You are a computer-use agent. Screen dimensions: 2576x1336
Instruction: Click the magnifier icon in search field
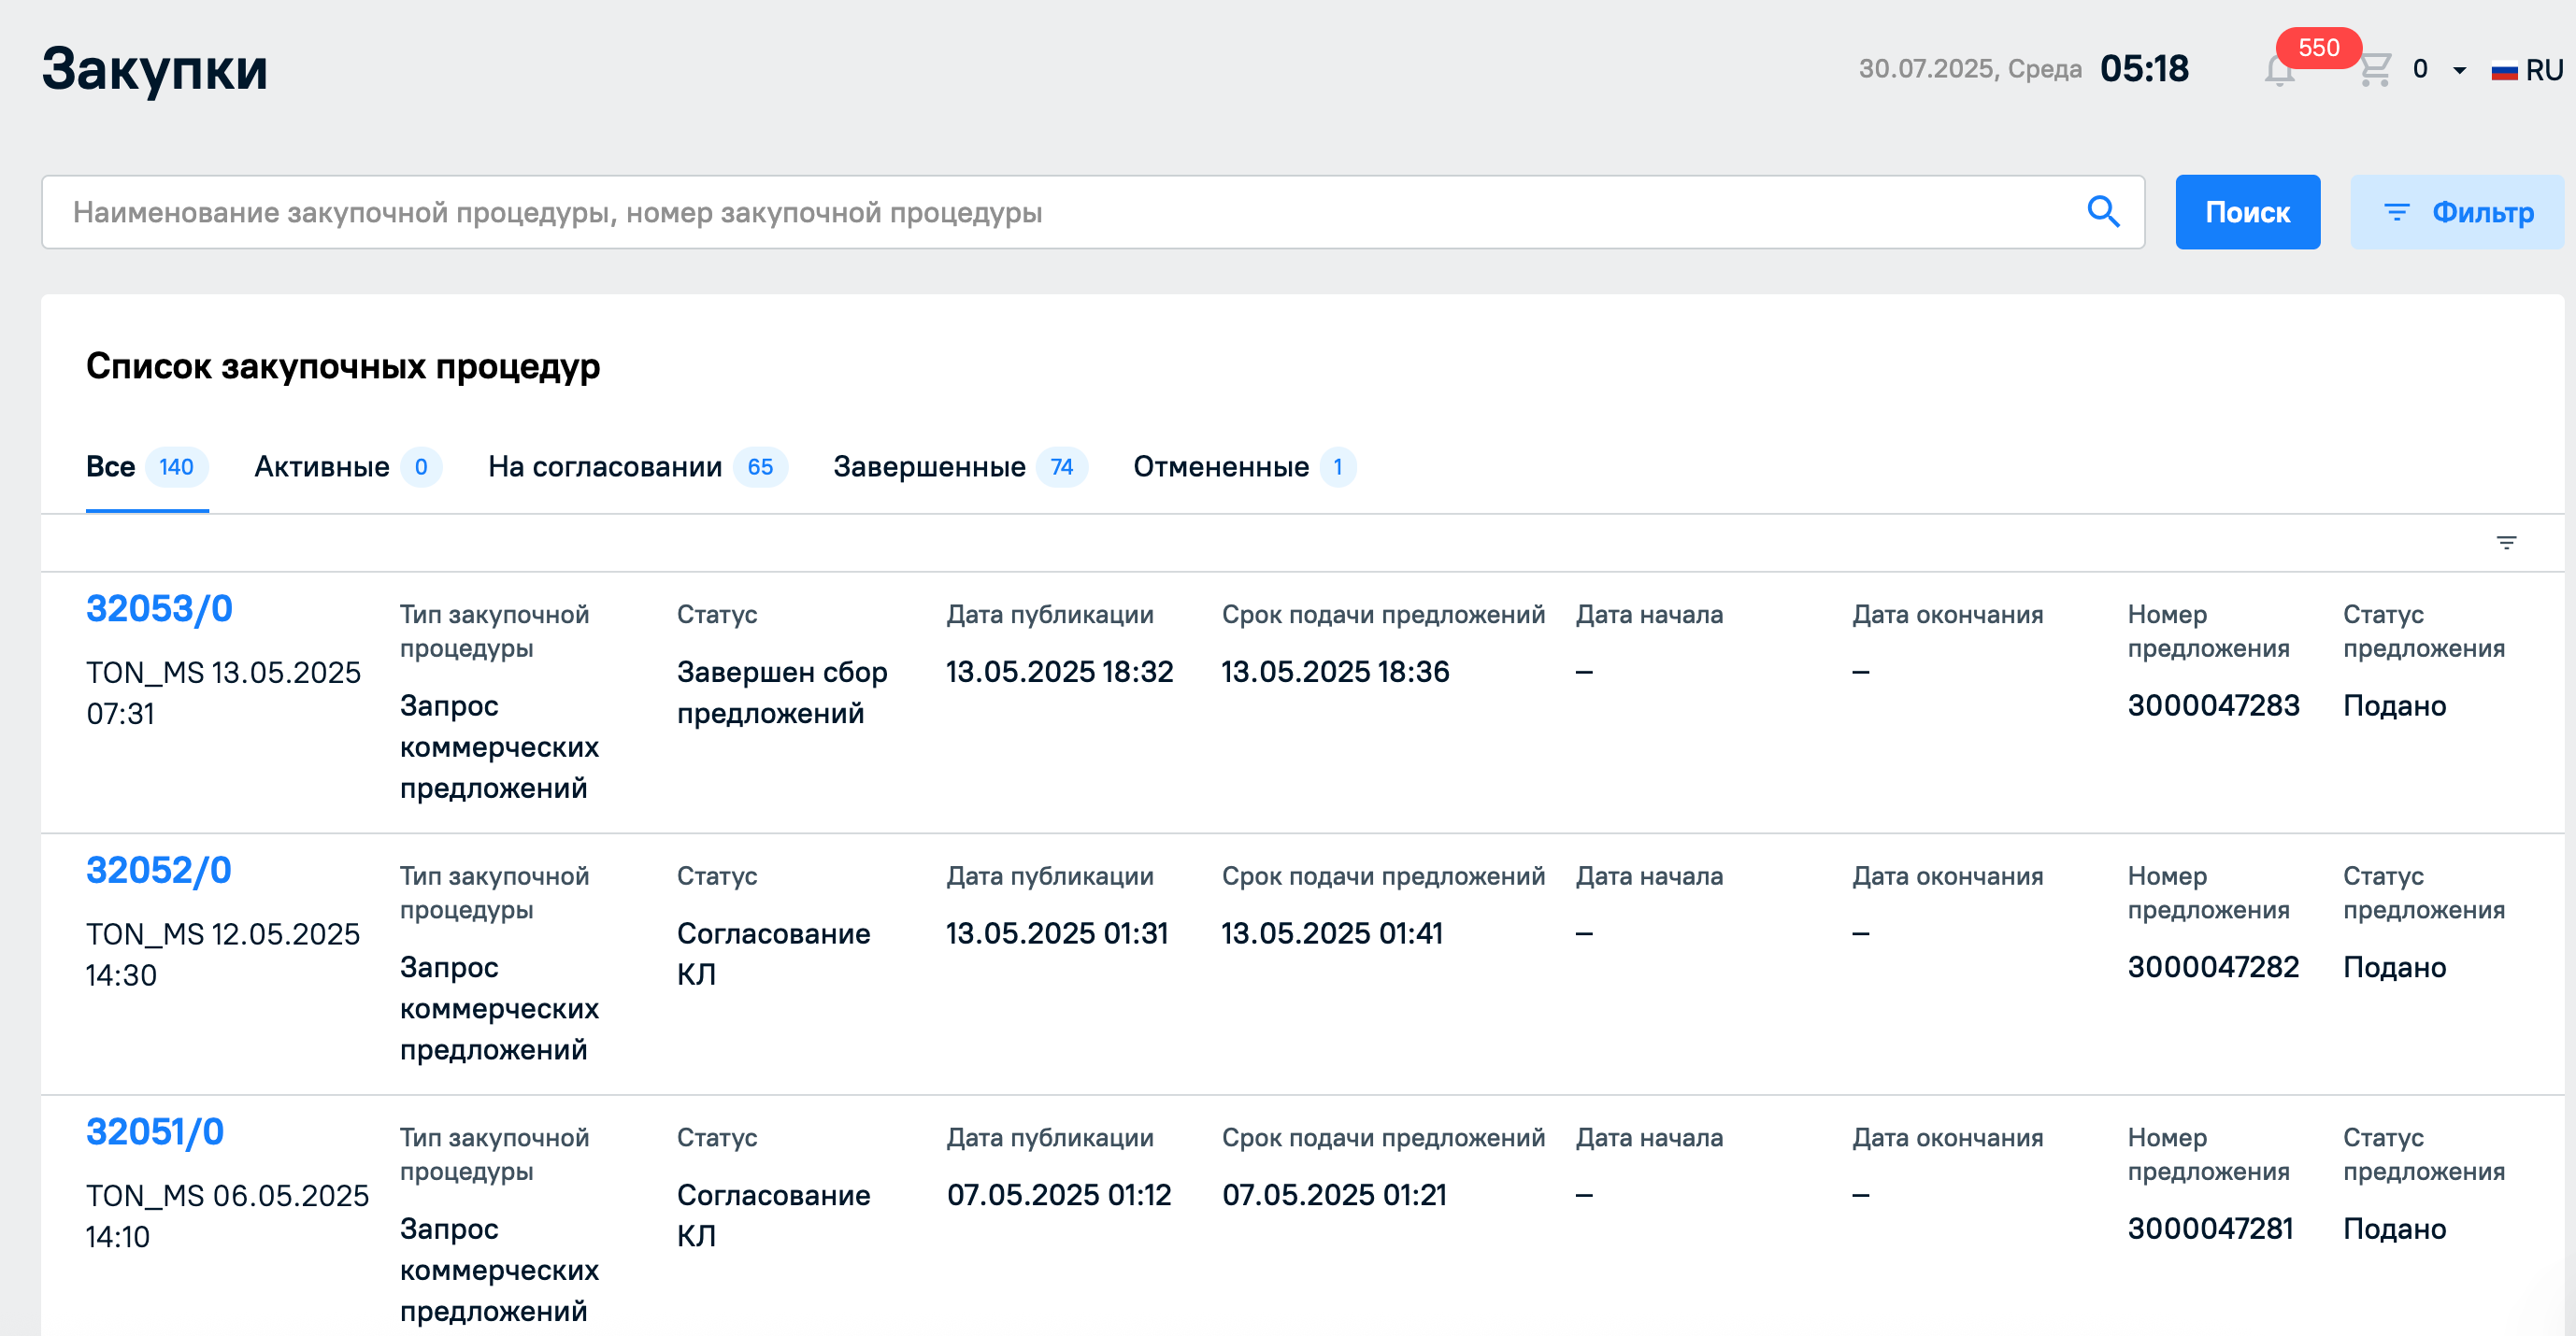2103,212
